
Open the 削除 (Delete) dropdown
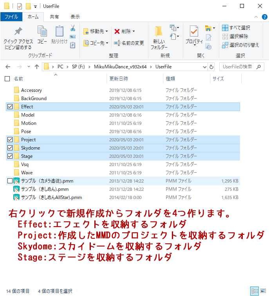pos(134,31)
